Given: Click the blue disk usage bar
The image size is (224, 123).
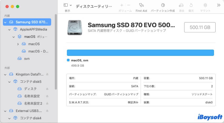Looking at the screenshot, I should tap(140, 53).
